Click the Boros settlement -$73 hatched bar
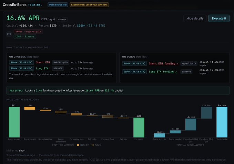Image resolution: width=234 pixels, height=164 pixels. coord(61,112)
